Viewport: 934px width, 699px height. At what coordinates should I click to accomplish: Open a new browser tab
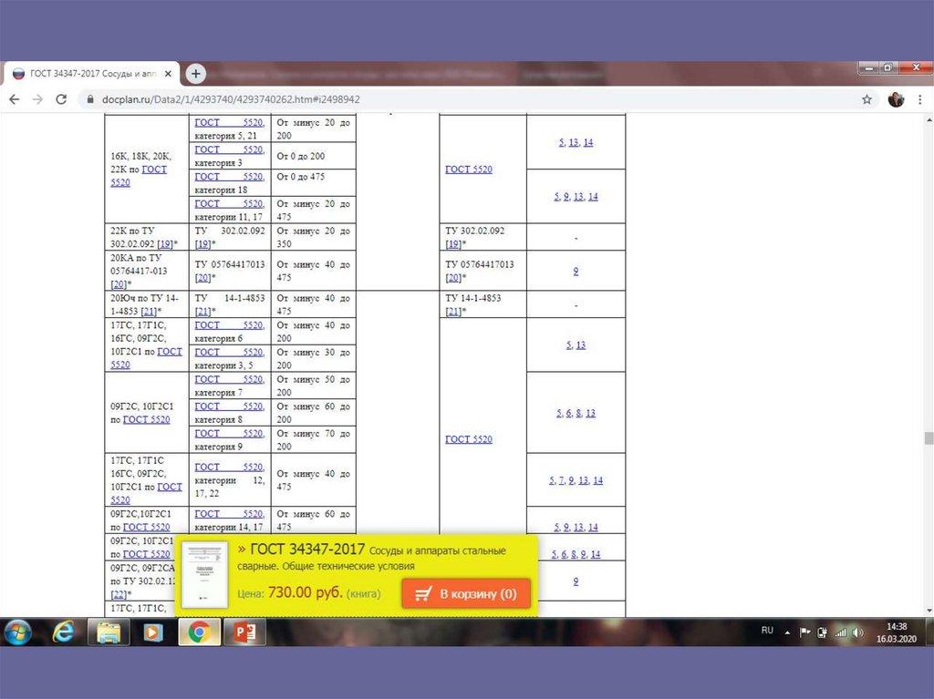pyautogui.click(x=195, y=74)
